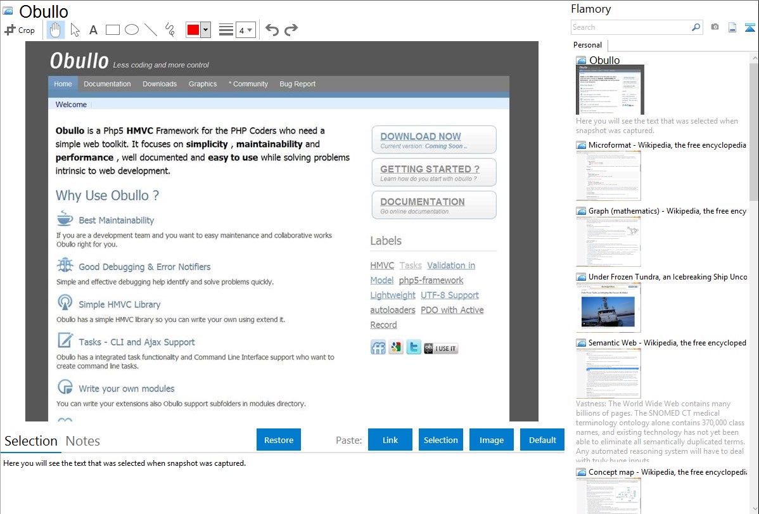The height and width of the screenshot is (514, 759).
Task: Open the Concept map snapshot thumbnail
Action: coord(608,495)
